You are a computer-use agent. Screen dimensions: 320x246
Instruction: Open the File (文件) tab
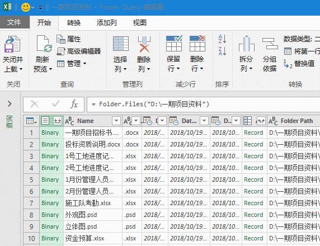point(14,22)
